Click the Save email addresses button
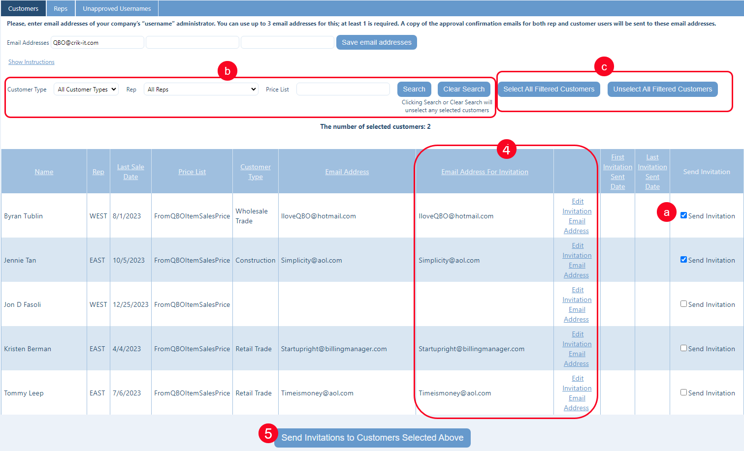The image size is (744, 451). pos(376,42)
